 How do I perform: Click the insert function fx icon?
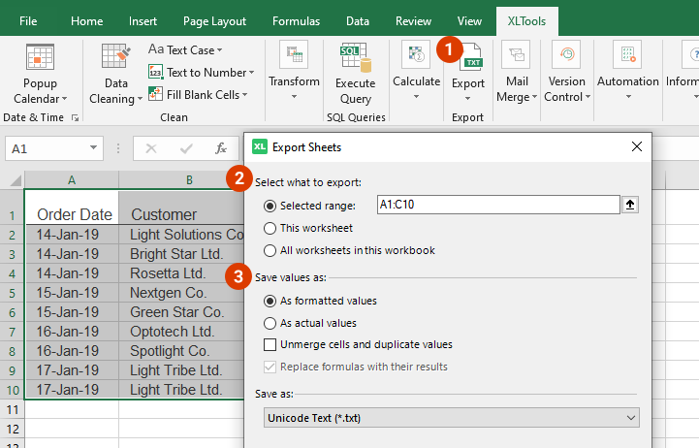tap(221, 148)
